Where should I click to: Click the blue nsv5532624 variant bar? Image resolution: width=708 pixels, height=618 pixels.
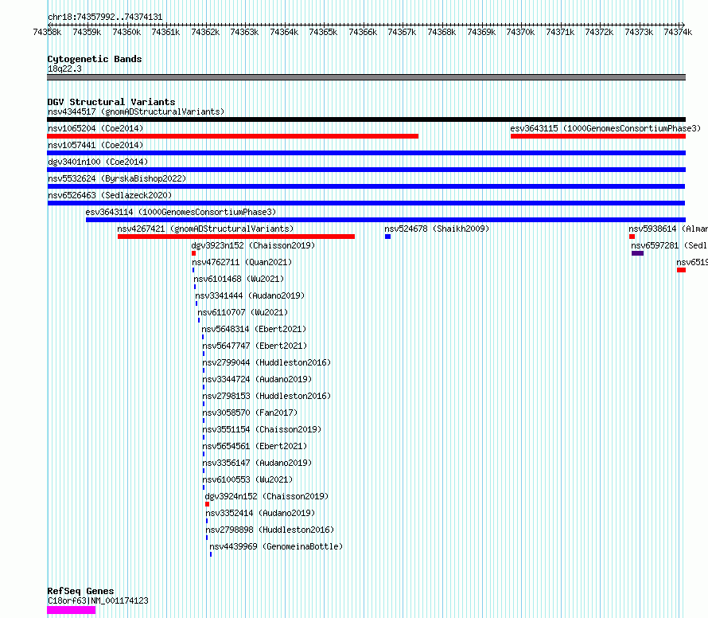coord(366,186)
